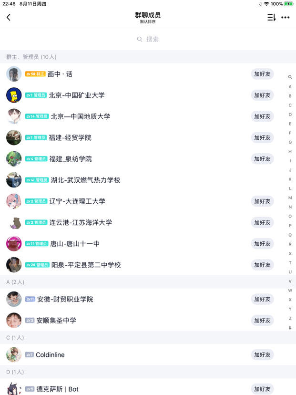Image resolution: width=296 pixels, height=395 pixels.
Task: Open the sort order icon
Action: [x=271, y=17]
